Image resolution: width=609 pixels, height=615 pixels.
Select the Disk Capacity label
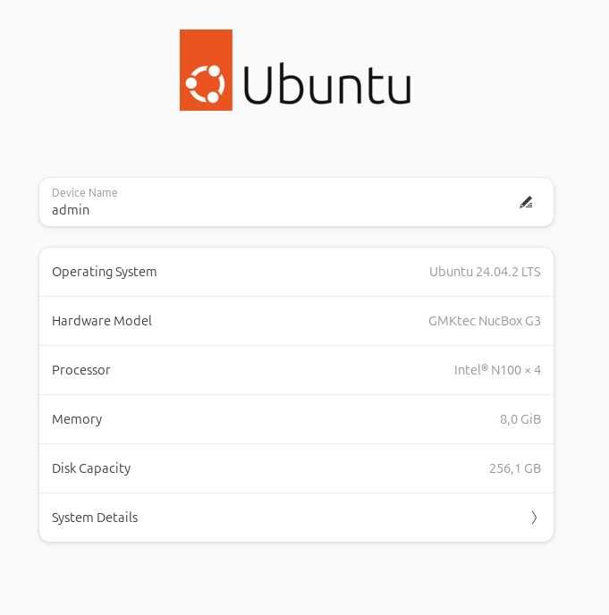coord(91,468)
